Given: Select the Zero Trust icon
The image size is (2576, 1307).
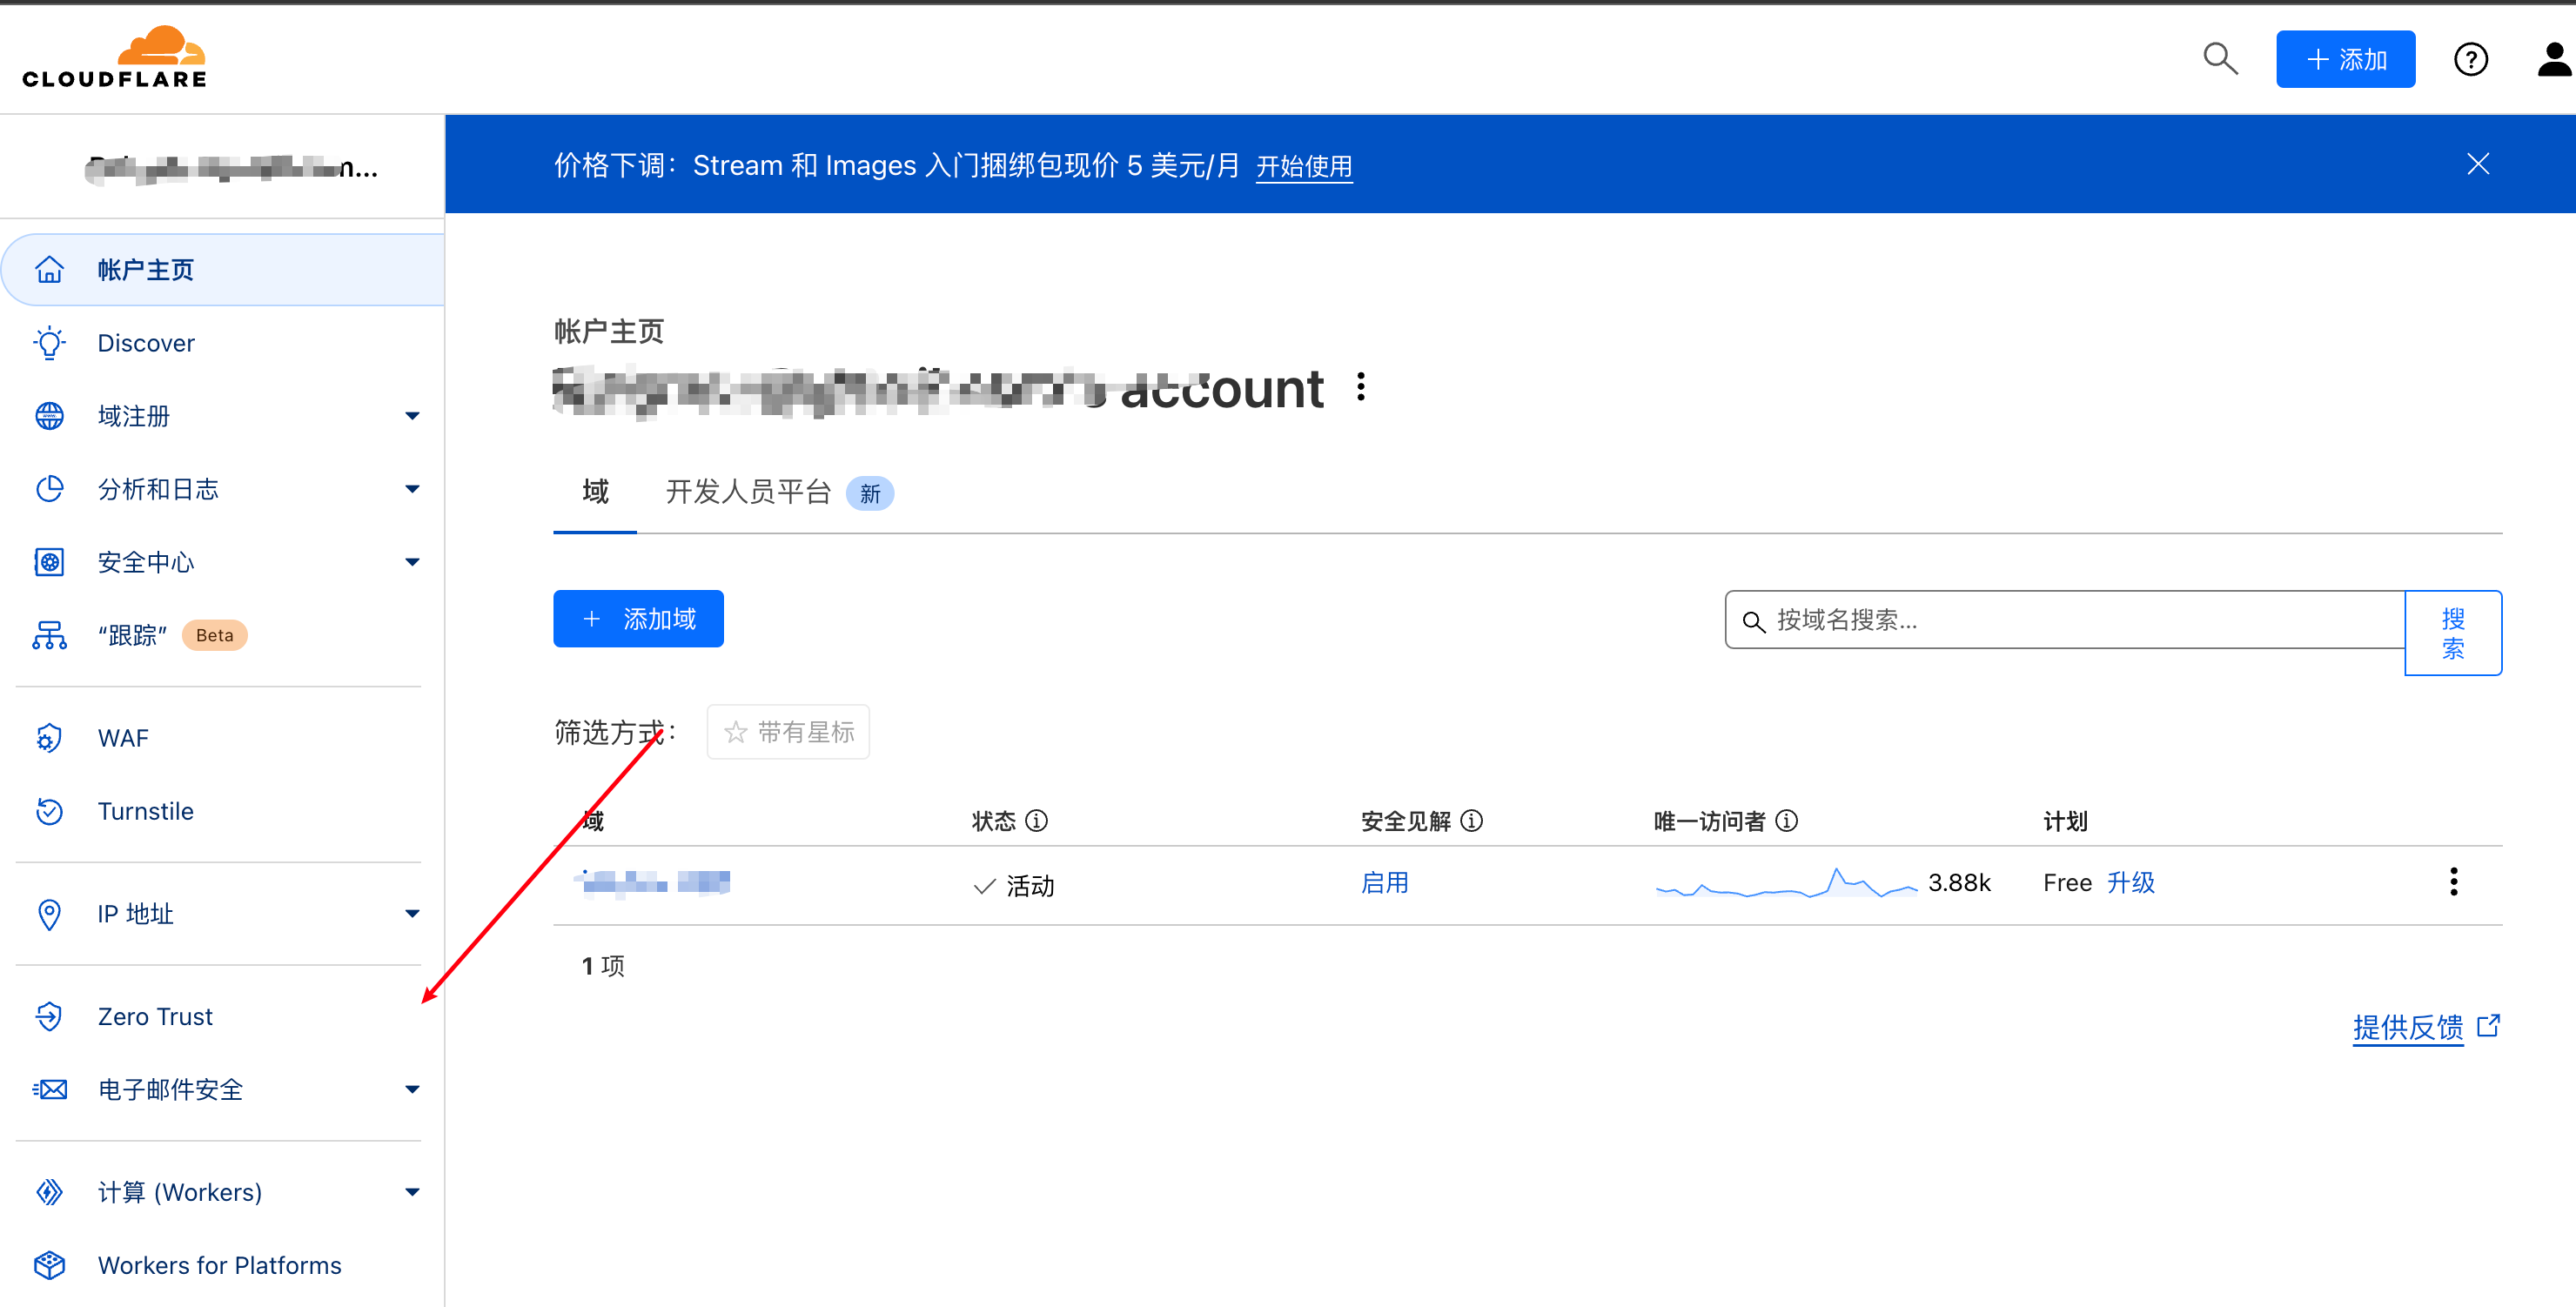Looking at the screenshot, I should [x=49, y=1016].
